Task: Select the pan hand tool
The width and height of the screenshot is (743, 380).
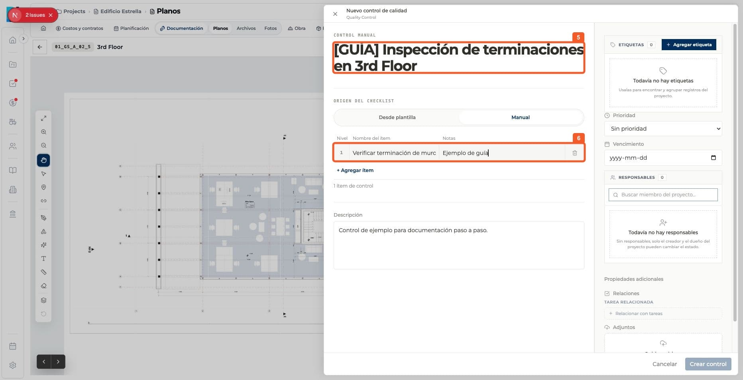Action: [x=43, y=160]
